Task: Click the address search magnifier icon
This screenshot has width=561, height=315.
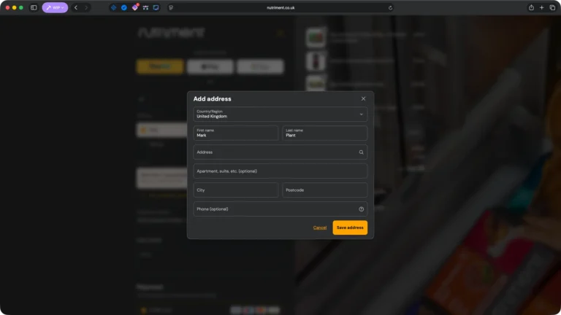Action: point(361,152)
